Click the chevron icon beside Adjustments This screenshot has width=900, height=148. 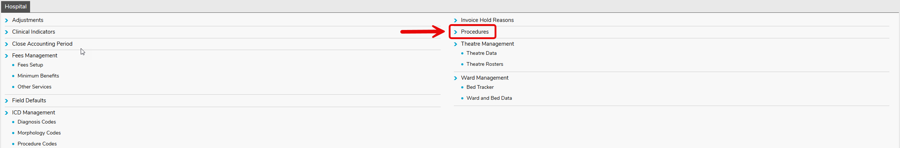click(6, 20)
